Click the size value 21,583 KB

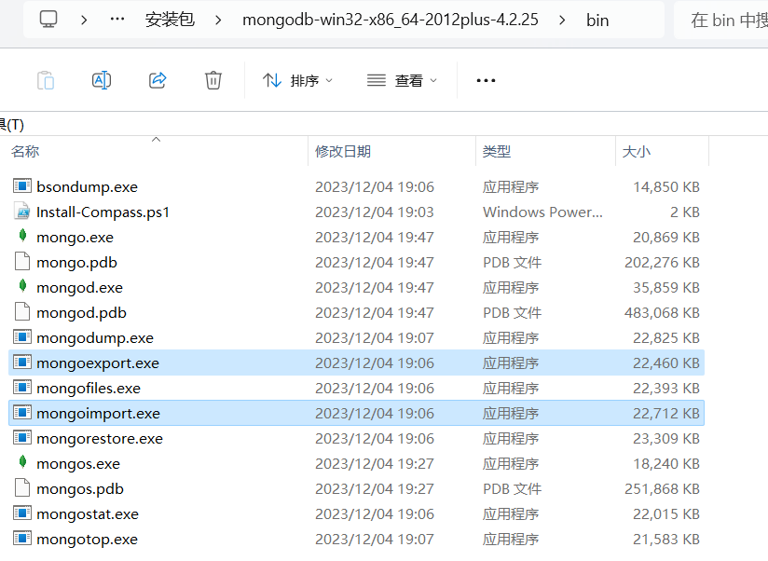coord(666,540)
